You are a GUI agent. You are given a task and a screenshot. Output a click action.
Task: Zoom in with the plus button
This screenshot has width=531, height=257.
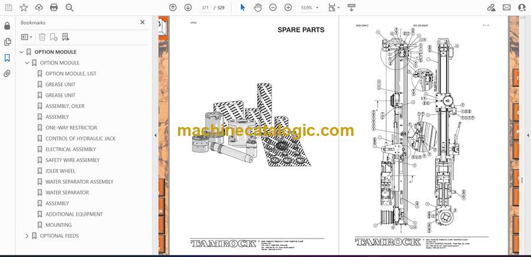click(288, 8)
